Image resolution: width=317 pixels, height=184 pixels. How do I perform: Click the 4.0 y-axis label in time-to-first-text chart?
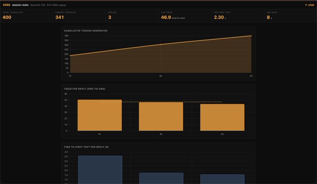coord(66,152)
